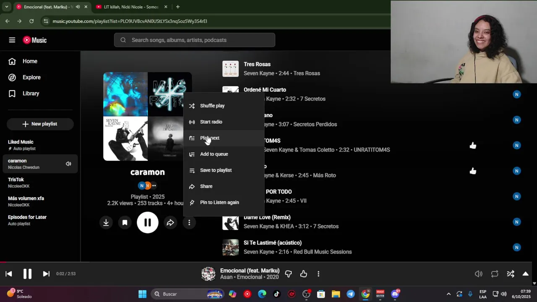
Task: Open Tres Rosas album thumbnail
Action: pyautogui.click(x=230, y=69)
